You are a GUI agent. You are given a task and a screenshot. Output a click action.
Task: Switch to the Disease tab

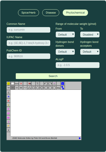tap(51, 13)
